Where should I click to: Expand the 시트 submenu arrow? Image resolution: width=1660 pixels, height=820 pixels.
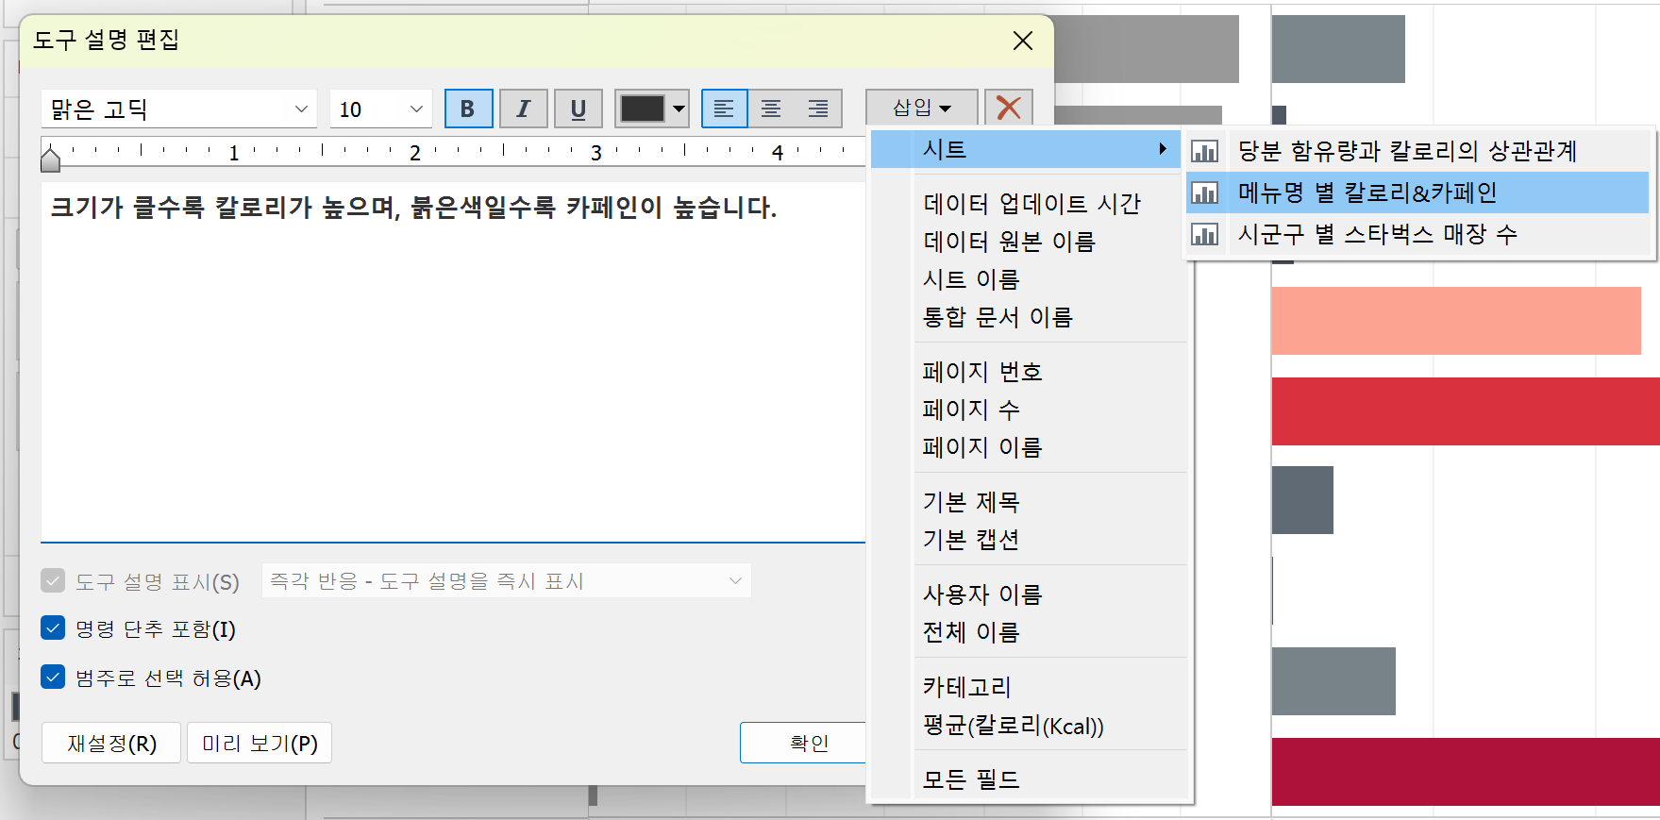point(1163,149)
